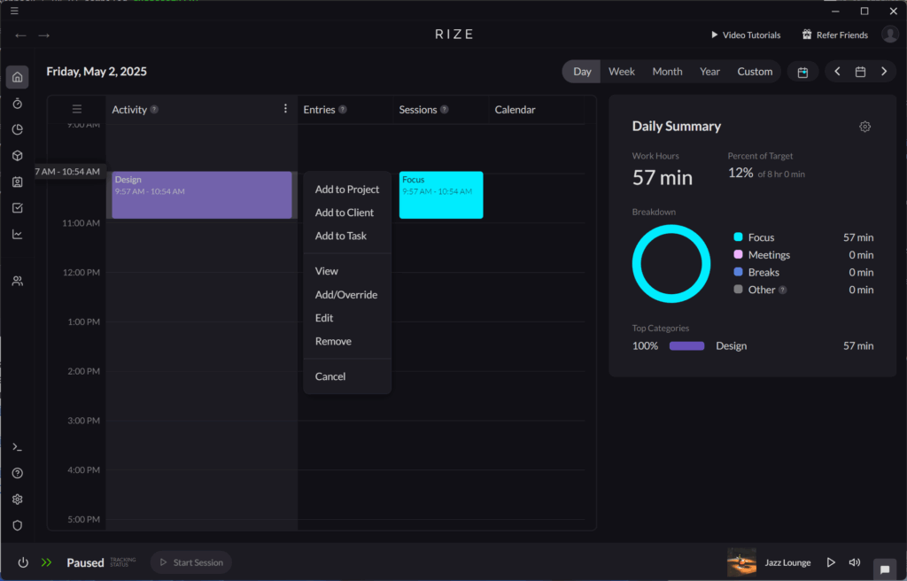Select Add to Project from context menu
Screen dimensions: 907x581
345,189
